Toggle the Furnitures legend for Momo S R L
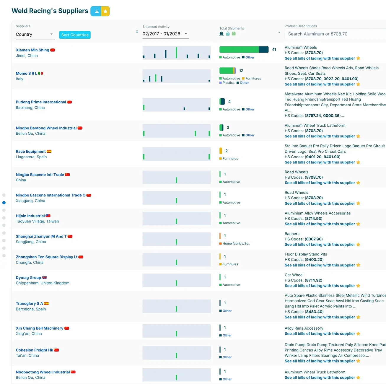The width and height of the screenshot is (386, 384). point(251,78)
